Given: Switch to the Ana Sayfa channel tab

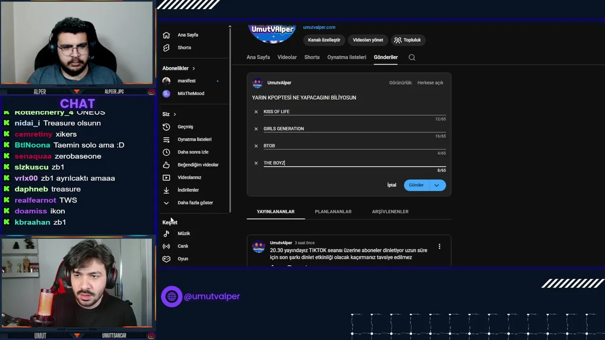Looking at the screenshot, I should pyautogui.click(x=258, y=57).
